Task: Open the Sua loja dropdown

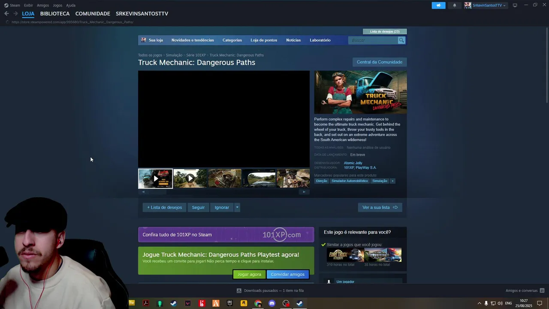Action: click(156, 40)
